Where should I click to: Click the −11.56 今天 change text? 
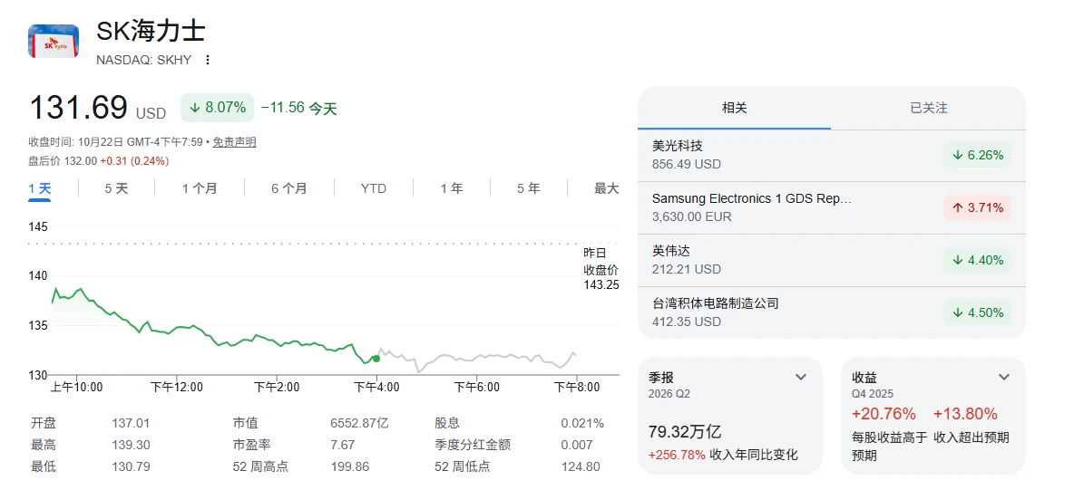tap(298, 108)
